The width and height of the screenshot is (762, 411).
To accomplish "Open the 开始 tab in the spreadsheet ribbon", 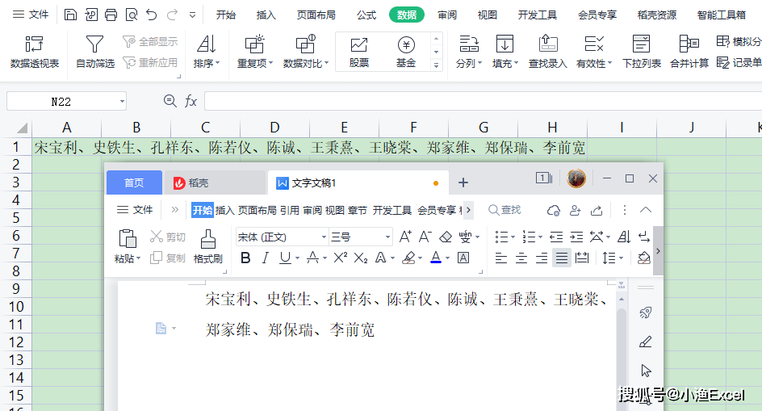I will tap(225, 15).
